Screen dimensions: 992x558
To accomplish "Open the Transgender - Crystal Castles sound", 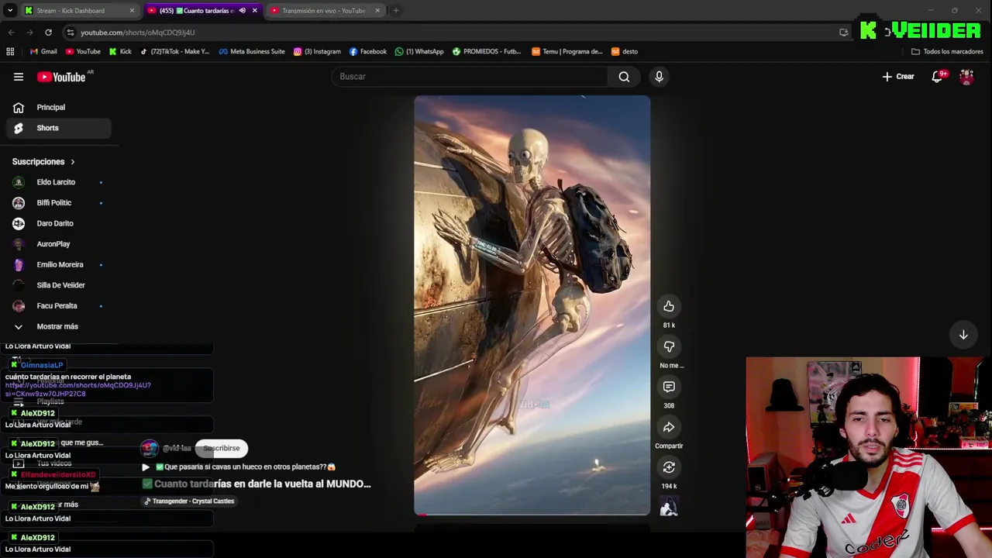I will coord(189,501).
